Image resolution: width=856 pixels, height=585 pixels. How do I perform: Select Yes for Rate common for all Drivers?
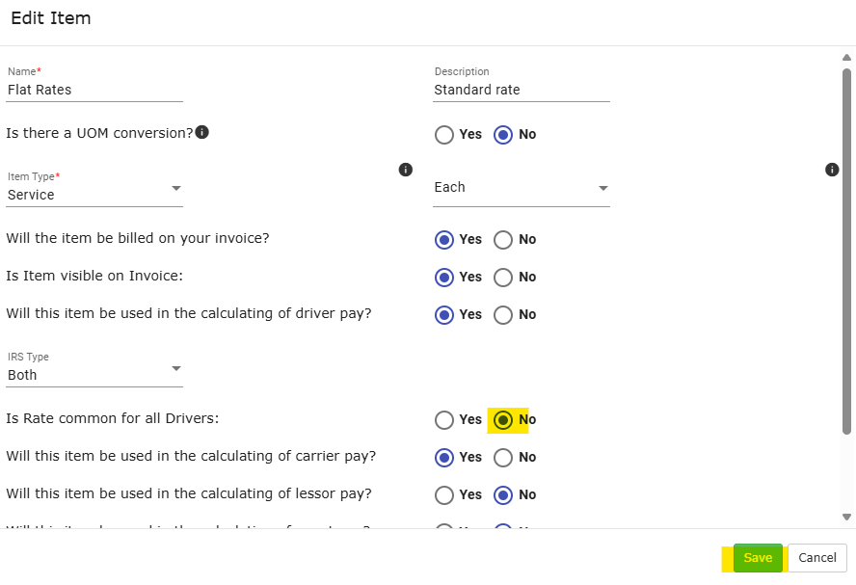444,420
